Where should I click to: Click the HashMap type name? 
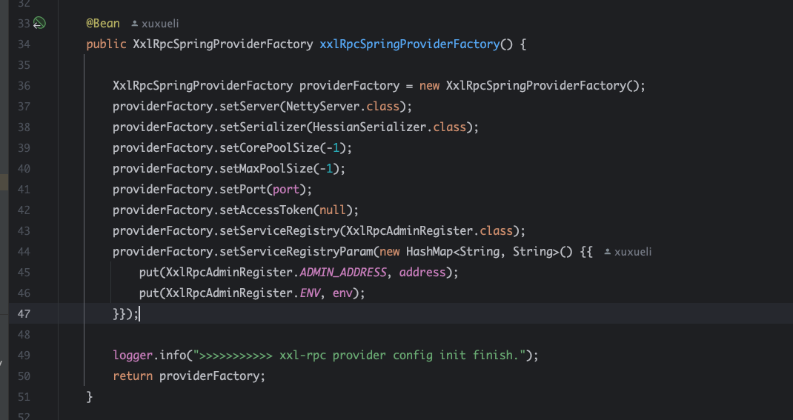coord(430,252)
